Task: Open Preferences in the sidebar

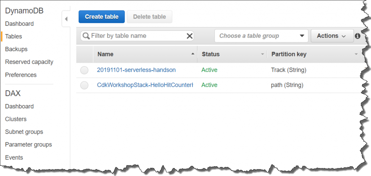Action: click(21, 75)
